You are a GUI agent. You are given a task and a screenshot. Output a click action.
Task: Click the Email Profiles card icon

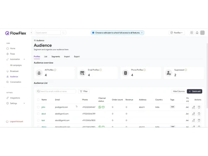coord(82,73)
